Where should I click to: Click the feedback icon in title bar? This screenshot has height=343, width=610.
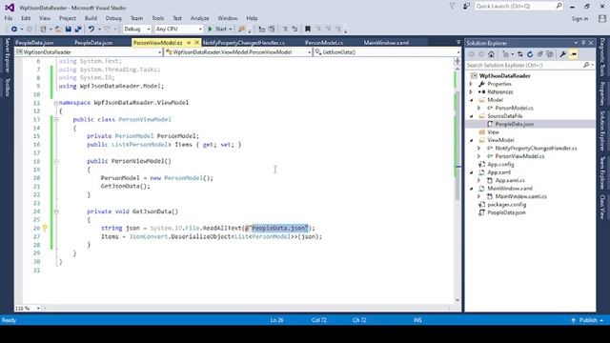pos(466,7)
